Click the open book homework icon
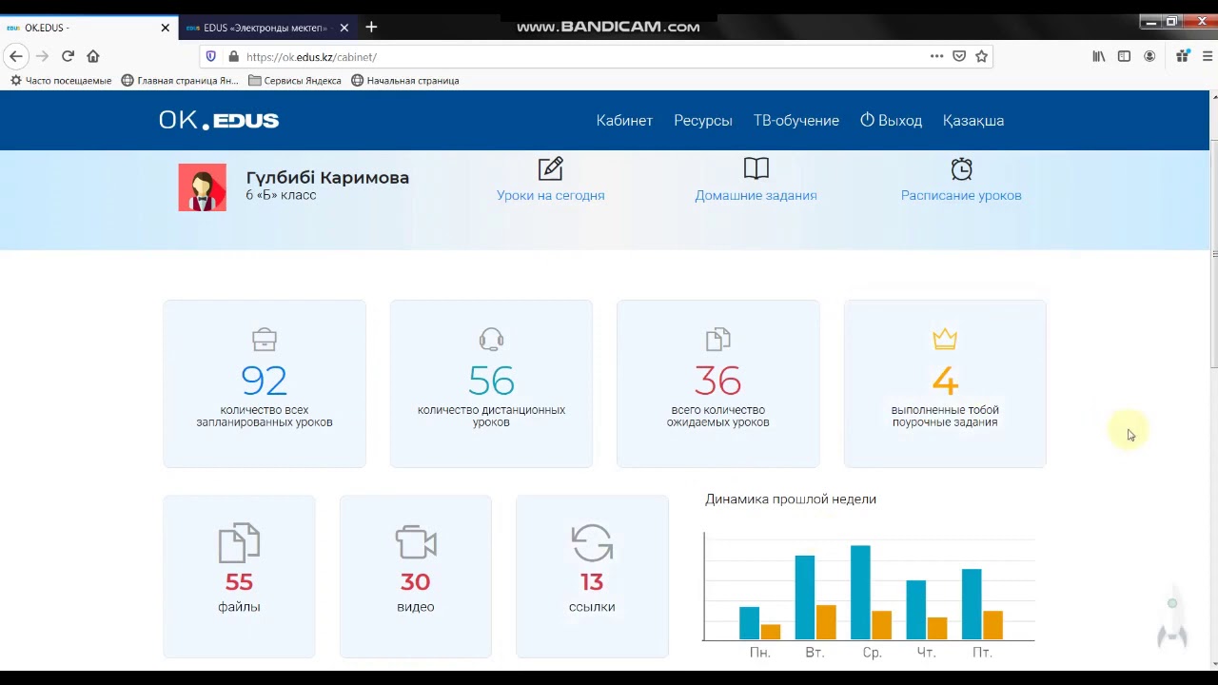 pyautogui.click(x=756, y=168)
